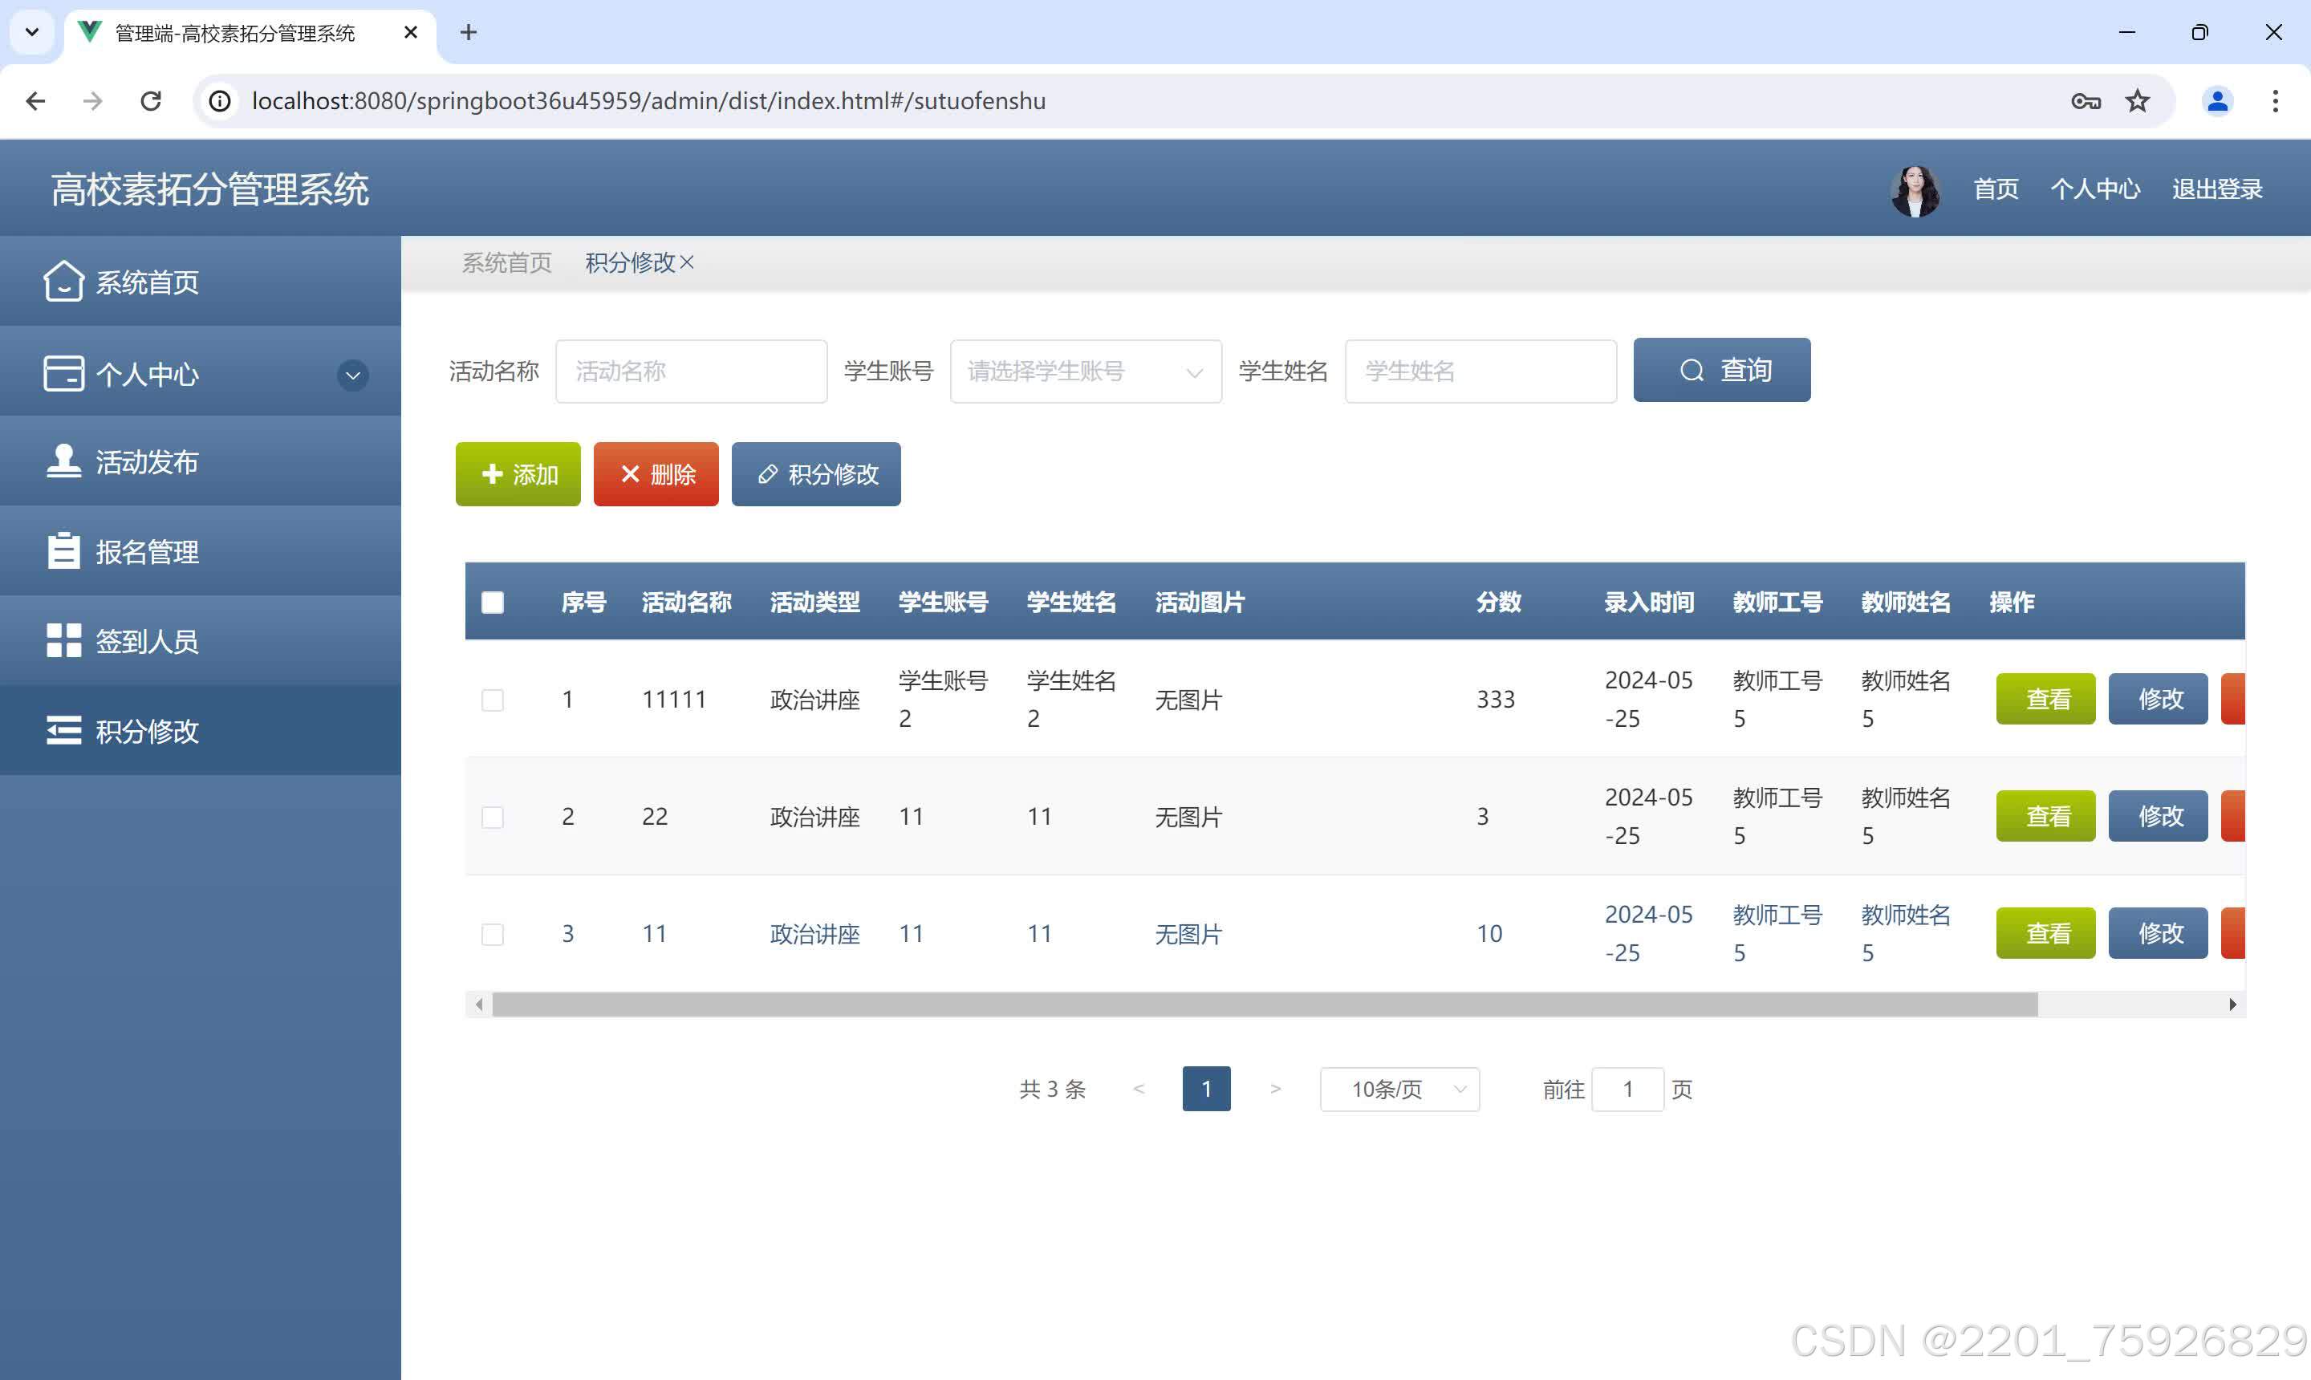Click the table's horizontal scrollbar right arrow
Image resolution: width=2311 pixels, height=1380 pixels.
[x=2232, y=1005]
